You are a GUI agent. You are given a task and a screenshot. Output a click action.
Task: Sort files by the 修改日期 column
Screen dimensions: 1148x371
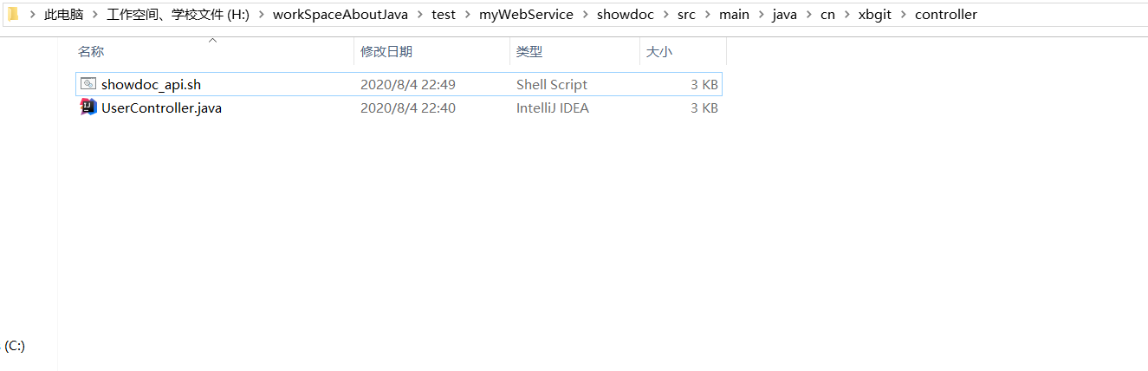[386, 52]
